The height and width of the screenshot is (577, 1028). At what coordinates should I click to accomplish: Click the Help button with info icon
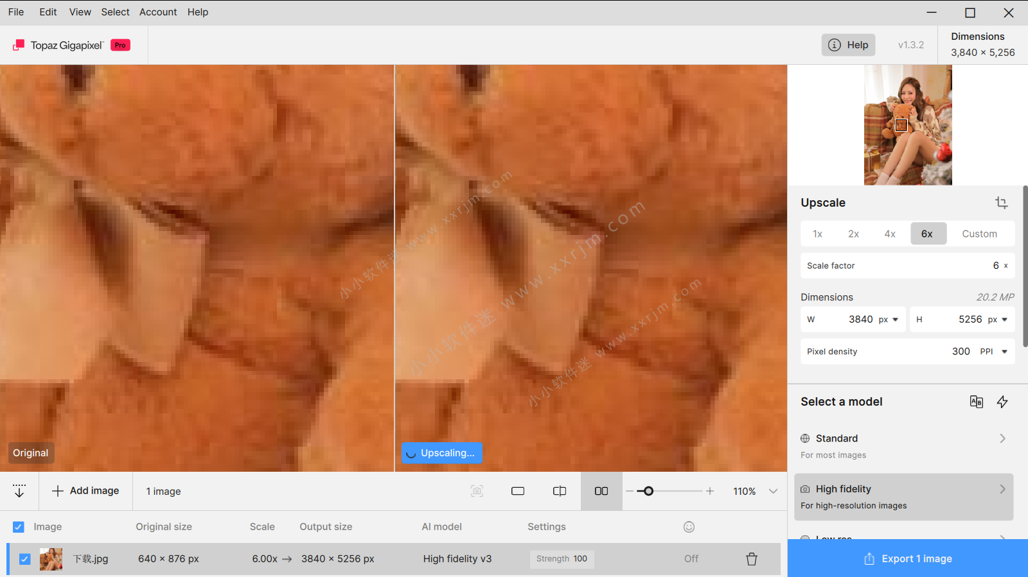[848, 45]
